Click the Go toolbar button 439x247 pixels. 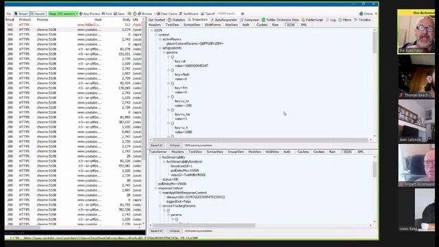[x=9, y=14]
